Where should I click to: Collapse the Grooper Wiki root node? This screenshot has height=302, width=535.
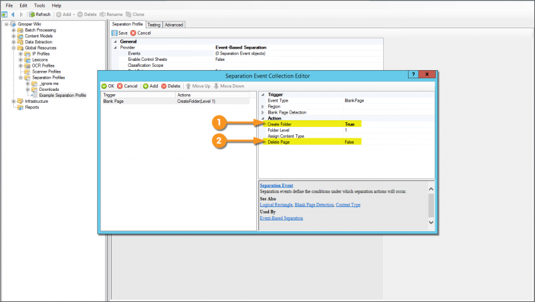click(x=7, y=24)
